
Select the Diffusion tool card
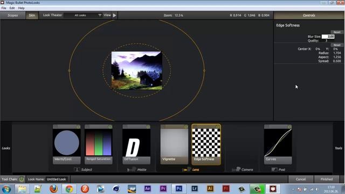(136, 144)
